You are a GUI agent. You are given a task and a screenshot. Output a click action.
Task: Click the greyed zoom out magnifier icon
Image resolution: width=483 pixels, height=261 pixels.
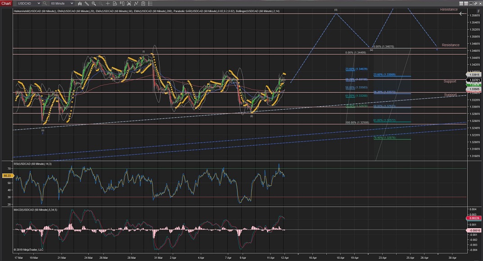[x=101, y=4]
